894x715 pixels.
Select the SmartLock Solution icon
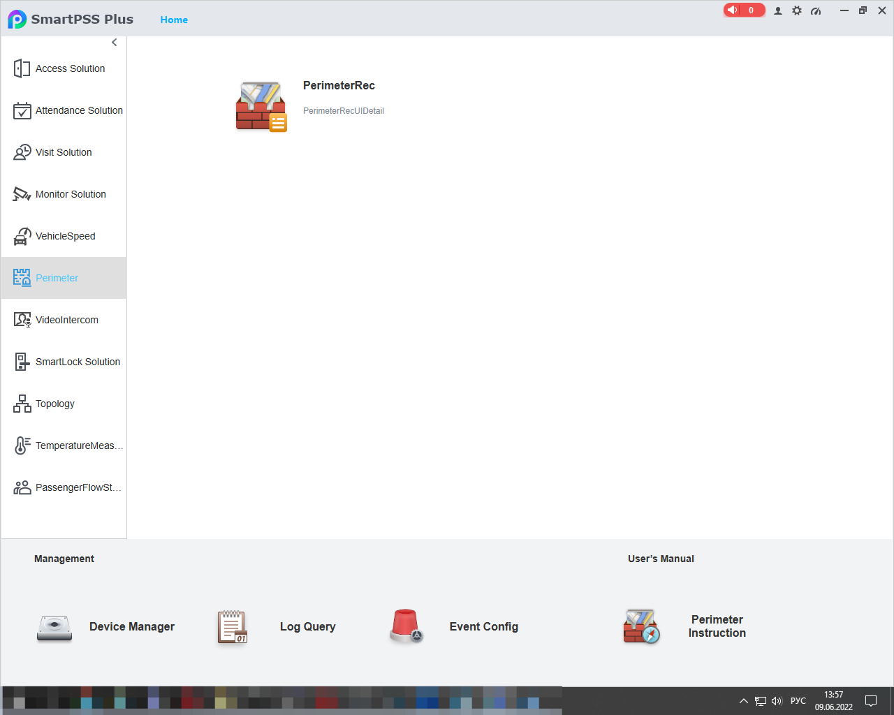[x=22, y=362]
